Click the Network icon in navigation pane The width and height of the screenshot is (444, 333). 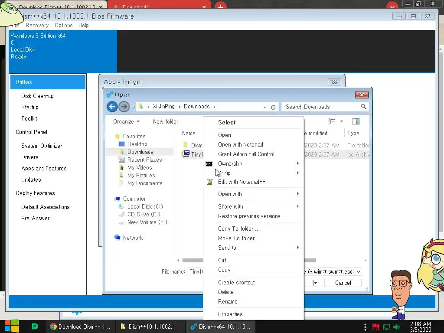click(117, 237)
